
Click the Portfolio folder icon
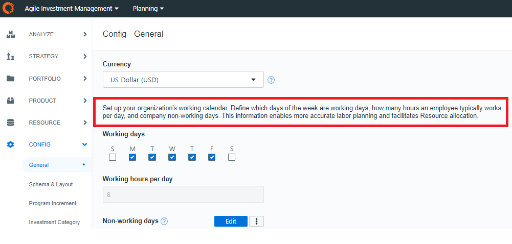click(x=10, y=79)
